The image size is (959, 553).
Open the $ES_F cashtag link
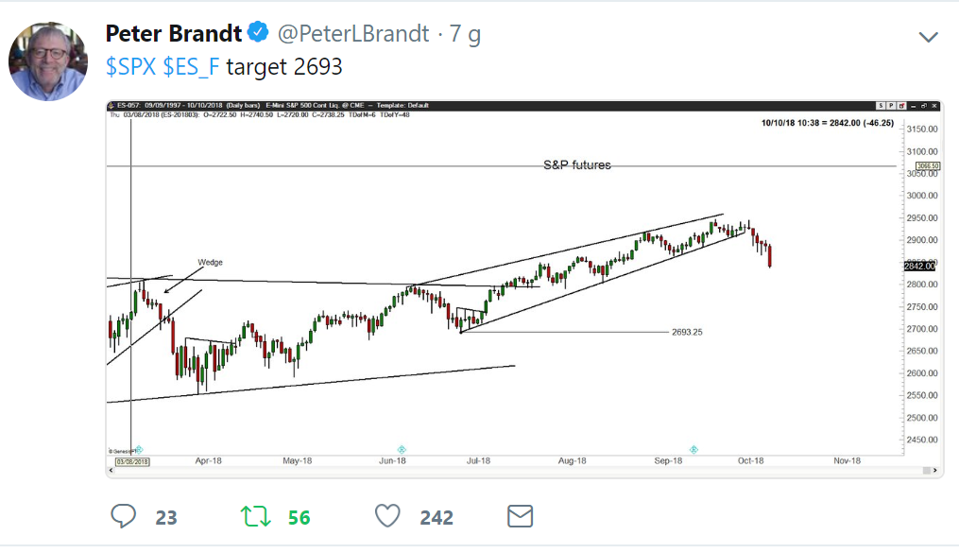tap(192, 67)
